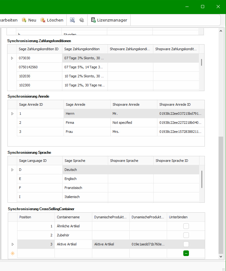
Task: Click the Shopware Sprache ID column header
Action: [x=176, y=161]
